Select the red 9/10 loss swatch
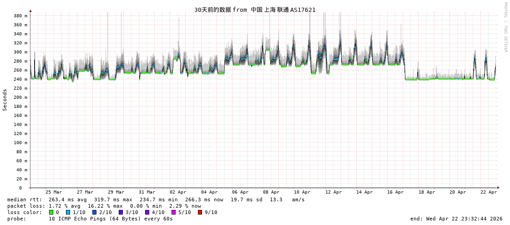Image resolution: width=510 pixels, height=225 pixels. click(x=200, y=212)
